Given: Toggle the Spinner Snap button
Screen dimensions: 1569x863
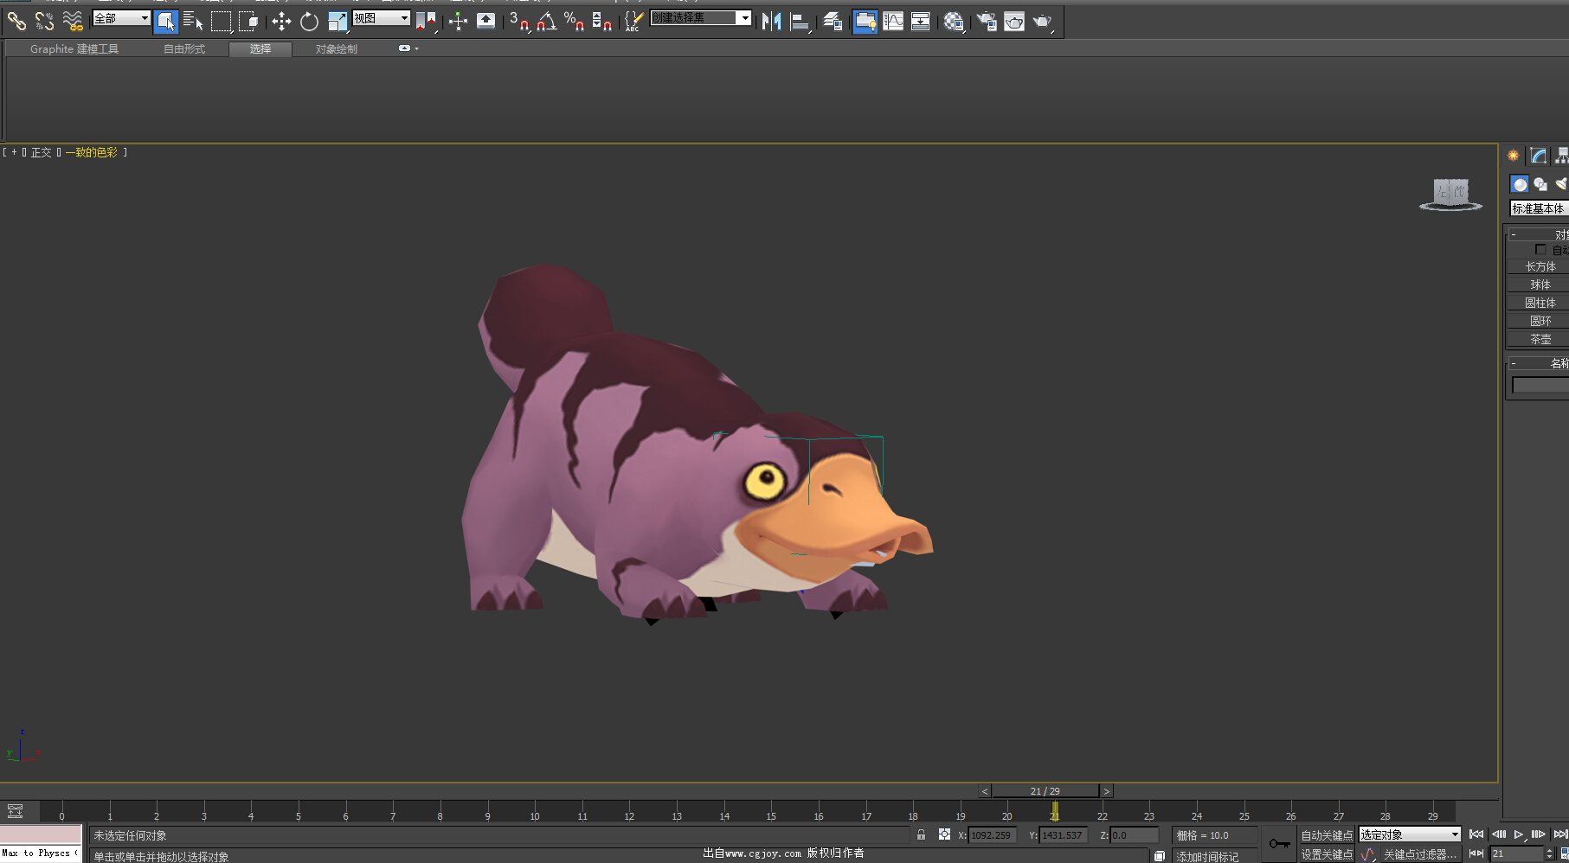Looking at the screenshot, I should 602,22.
